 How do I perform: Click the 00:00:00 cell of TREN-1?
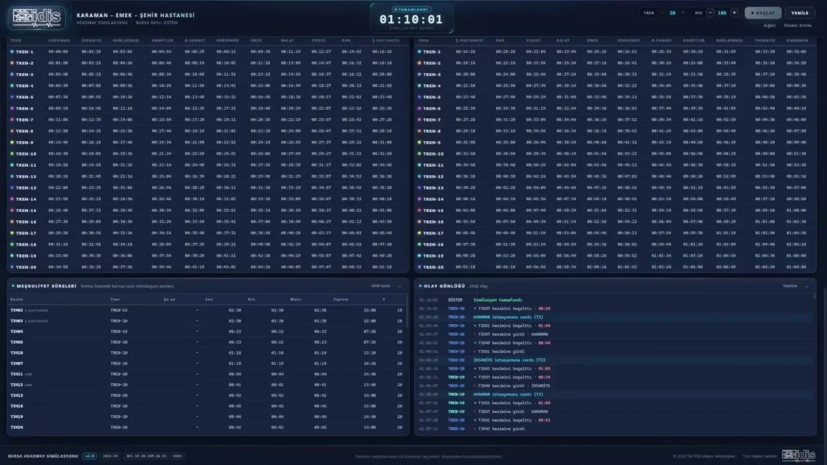coord(58,52)
